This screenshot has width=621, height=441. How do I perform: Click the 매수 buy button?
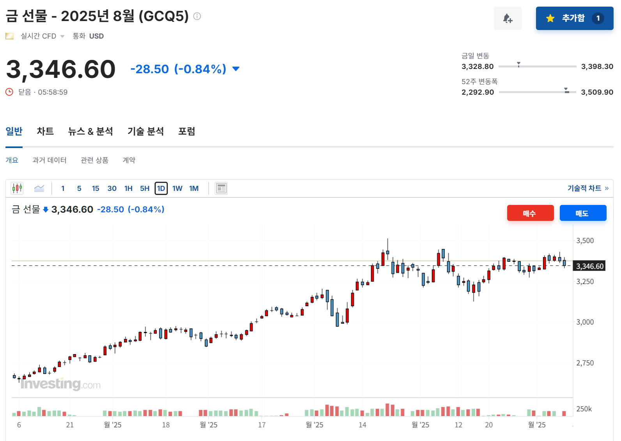[x=530, y=213]
